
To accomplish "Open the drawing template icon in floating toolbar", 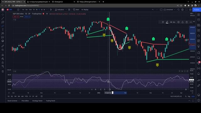I will coord(163,22).
